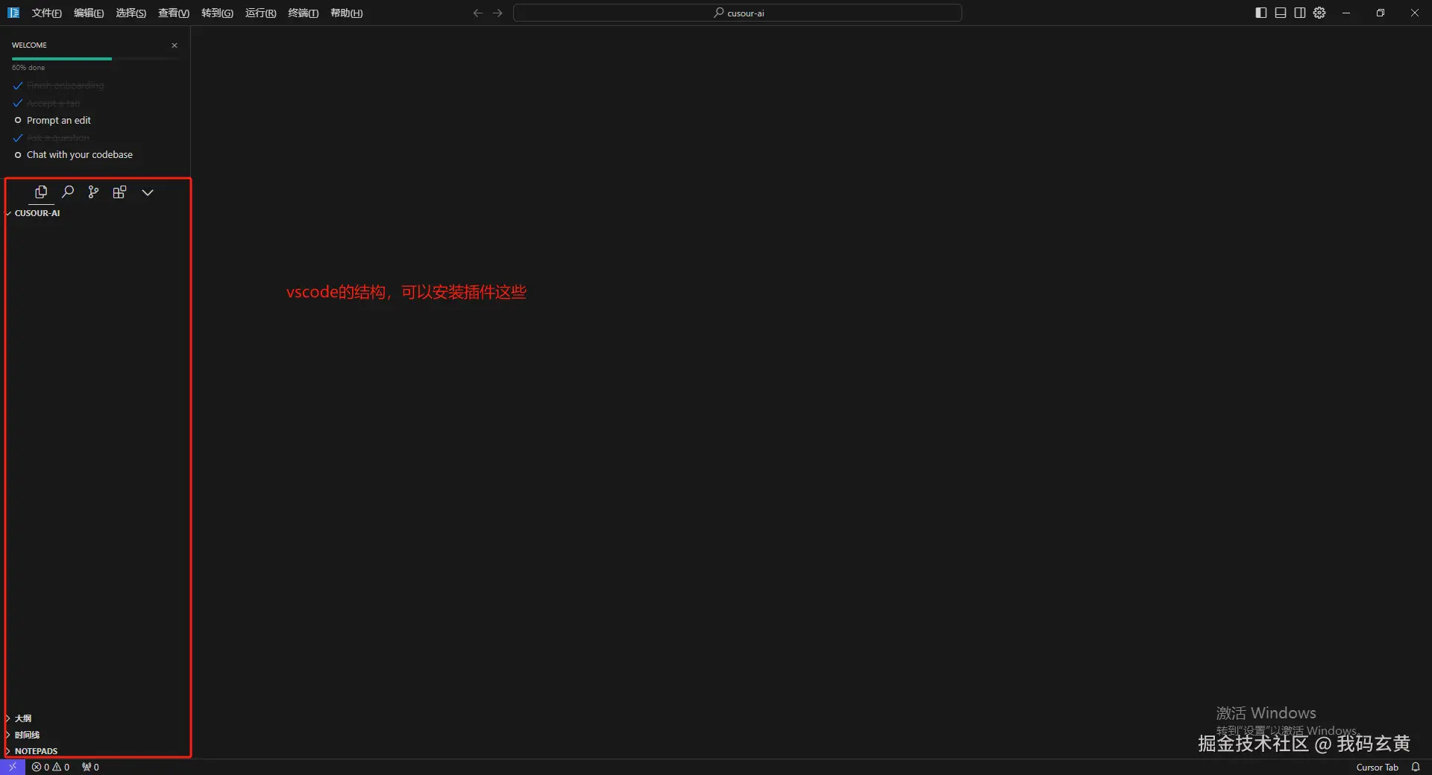Screen dimensions: 1432x775
Task: Open the 编辑(E) menu
Action: pyautogui.click(x=89, y=13)
